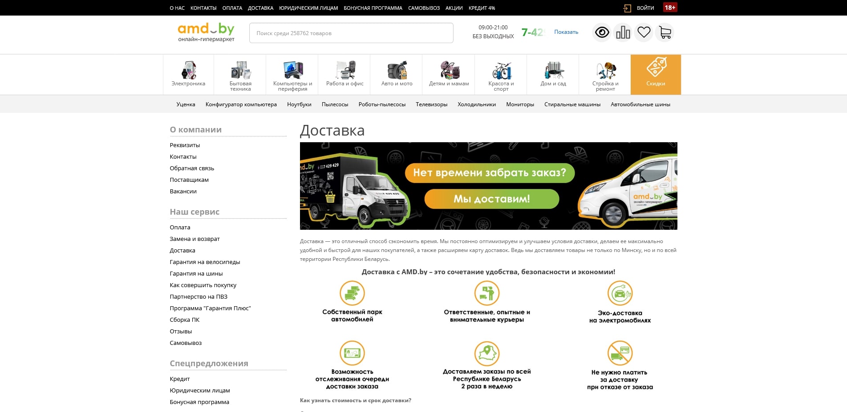This screenshot has height=412, width=847.
Task: Open viewed products eye icon
Action: pos(602,32)
